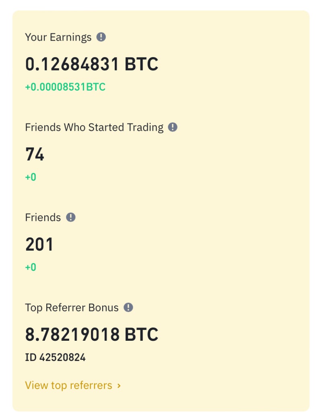Select the 201 friends count
The width and height of the screenshot is (322, 420).
coord(39,245)
